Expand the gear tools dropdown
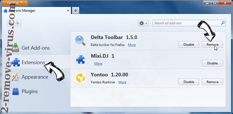This screenshot has height=114, width=233. [143, 23]
